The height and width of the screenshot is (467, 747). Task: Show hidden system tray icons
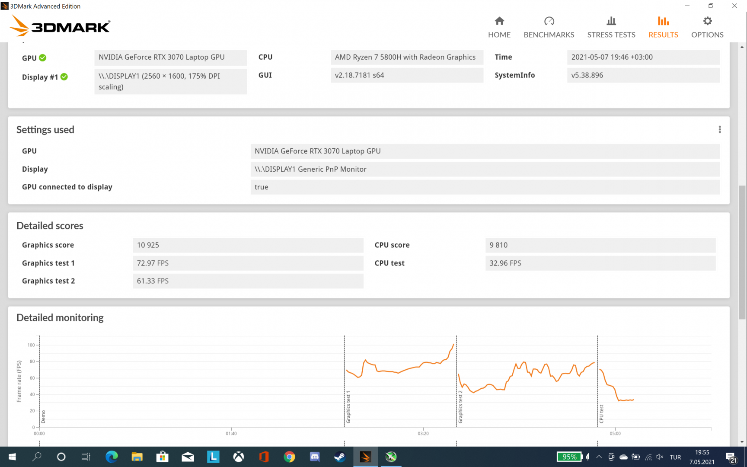point(599,457)
